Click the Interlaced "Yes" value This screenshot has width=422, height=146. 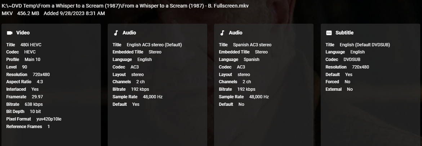coord(35,89)
